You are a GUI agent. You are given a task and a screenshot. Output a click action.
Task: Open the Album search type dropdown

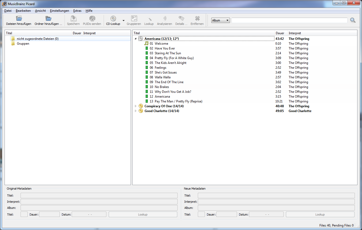[220, 20]
